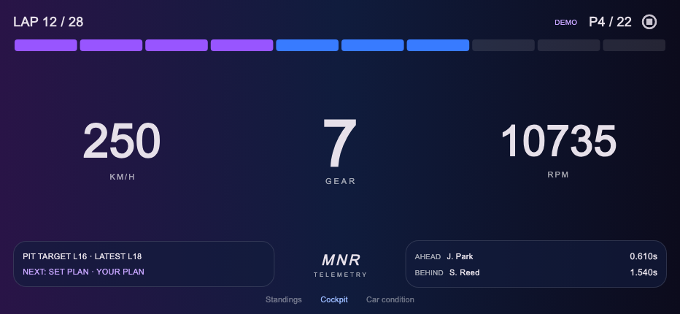Click the LAP 12 / 28 counter
The width and height of the screenshot is (680, 314).
point(48,22)
